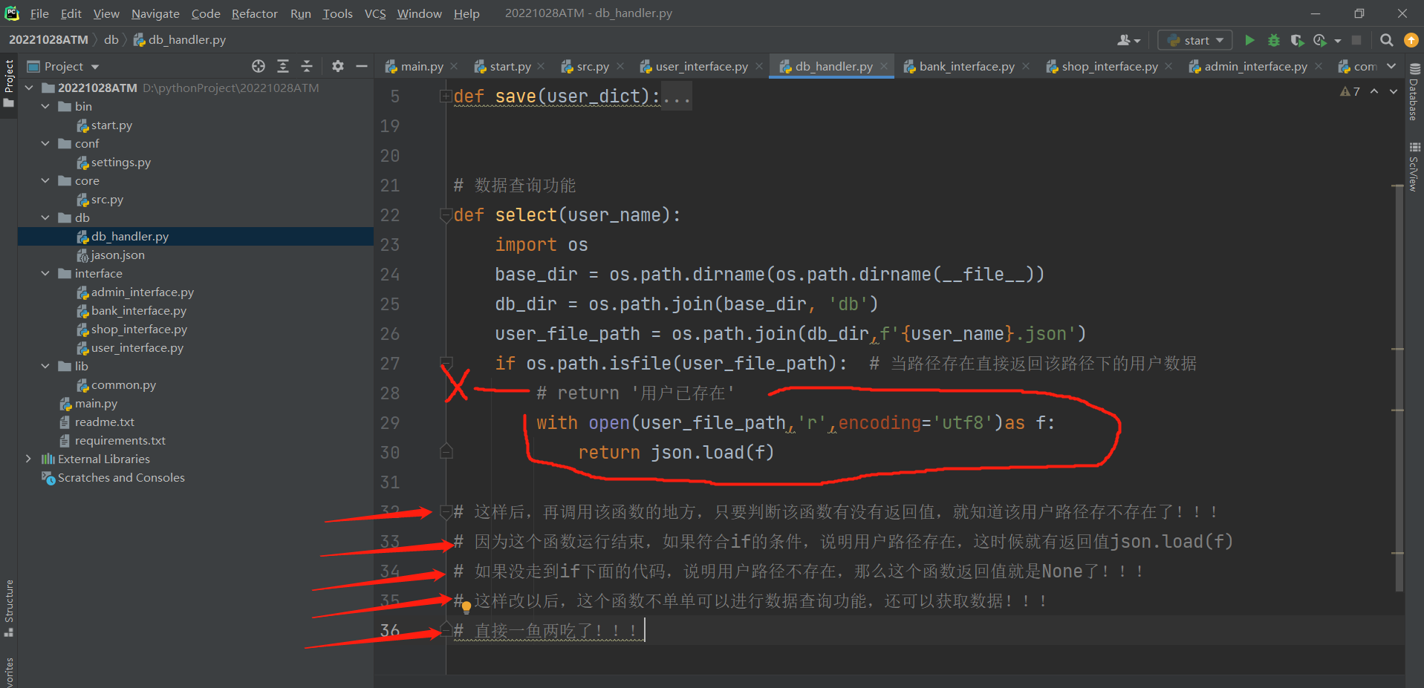Collapse the interface folder

tap(45, 273)
